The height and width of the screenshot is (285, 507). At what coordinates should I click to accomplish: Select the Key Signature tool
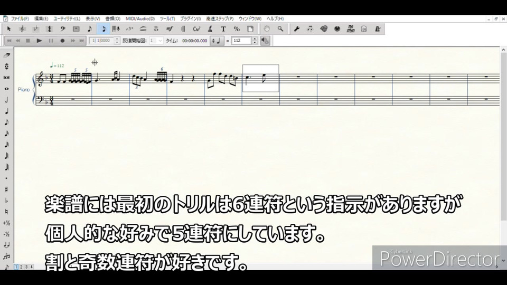click(x=36, y=29)
